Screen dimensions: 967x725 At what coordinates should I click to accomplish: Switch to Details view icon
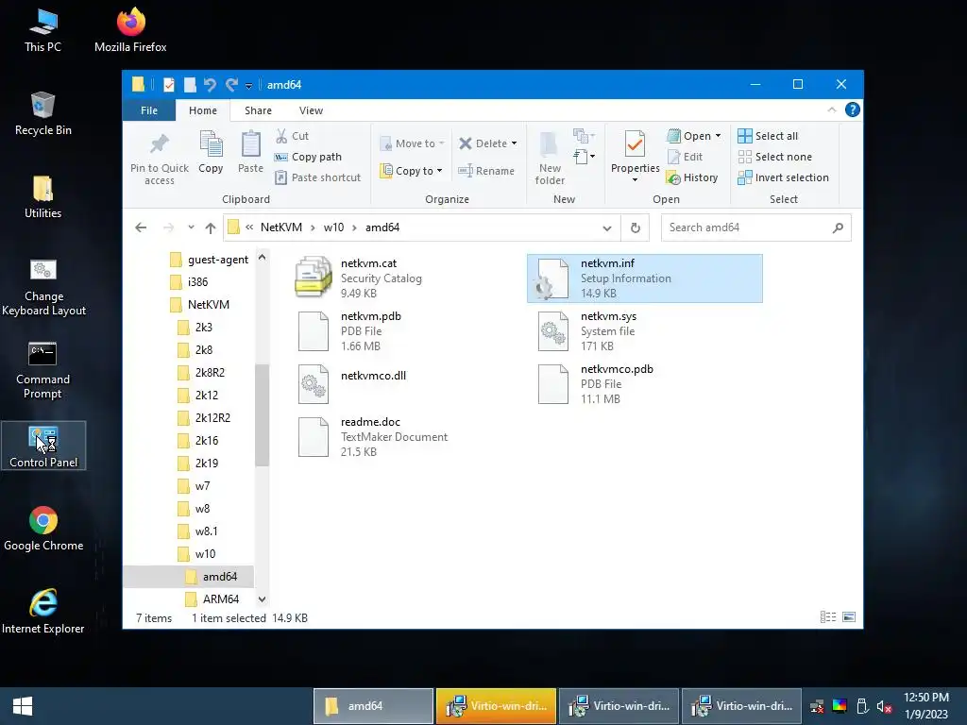[828, 617]
